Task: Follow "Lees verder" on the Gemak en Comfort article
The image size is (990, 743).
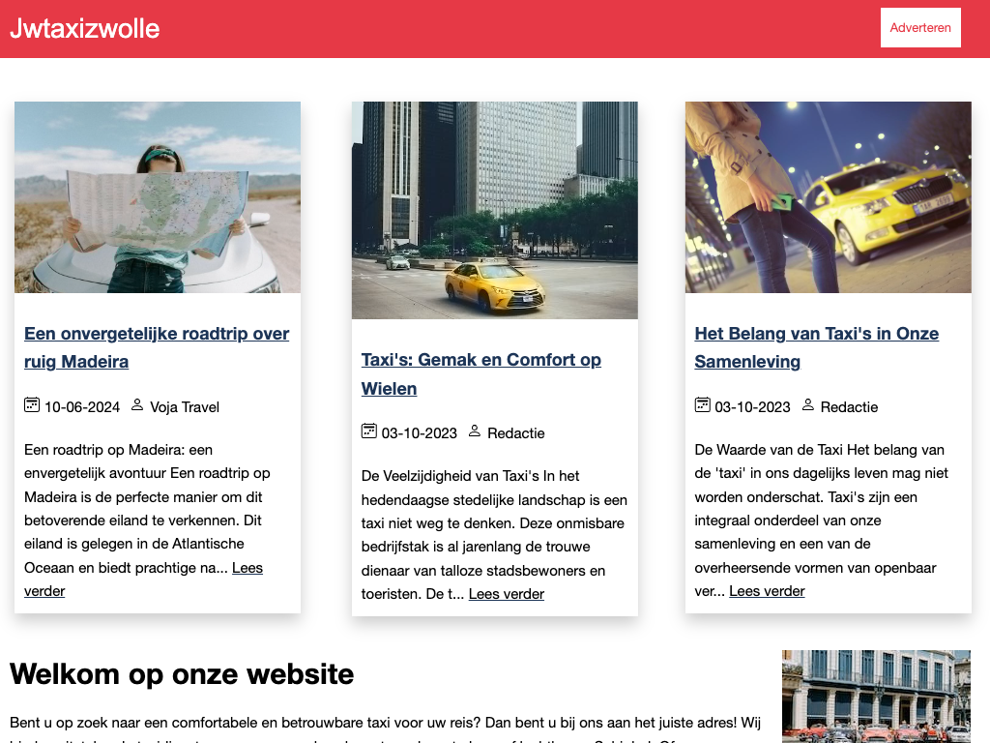Action: click(x=507, y=594)
